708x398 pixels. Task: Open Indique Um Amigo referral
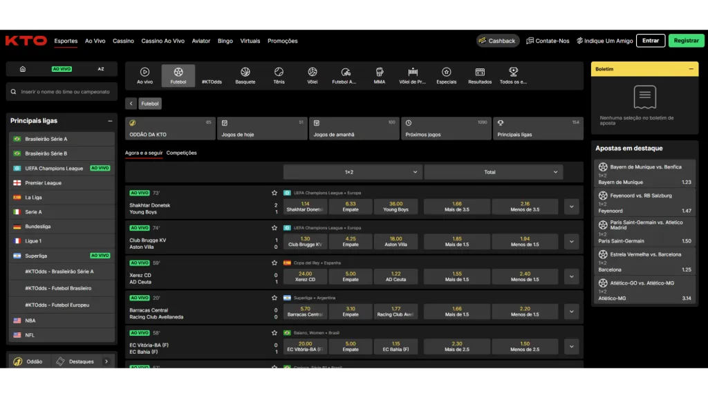604,41
